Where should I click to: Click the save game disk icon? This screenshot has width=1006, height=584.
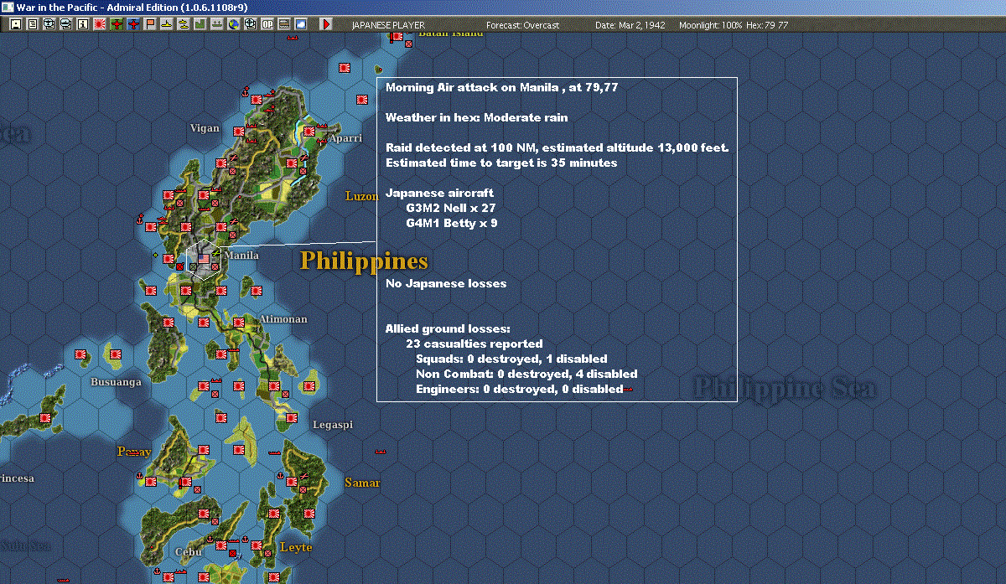(16, 24)
